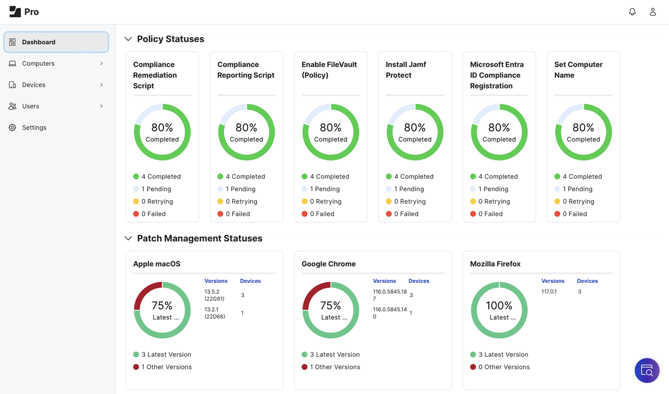Click Versions header in Apple macOS card
This screenshot has height=394, width=669.
pos(216,281)
